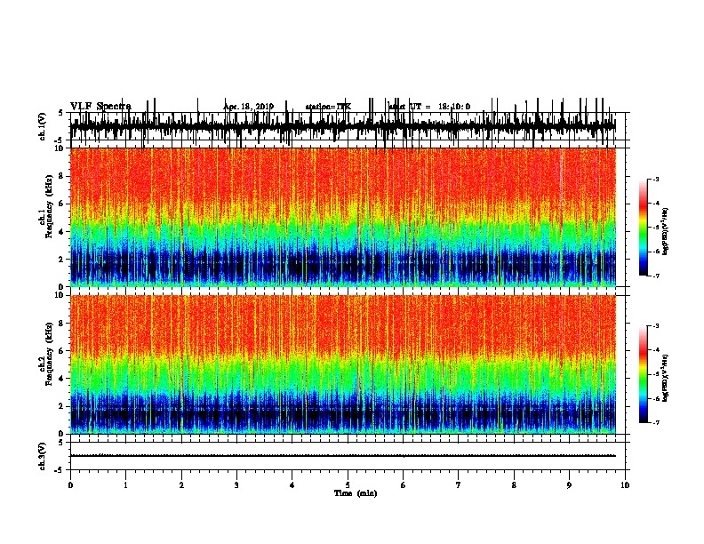Image resolution: width=704 pixels, height=544 pixels.
Task: Click the ch.1 colorbar log(PSD) label
Action: tap(666, 232)
